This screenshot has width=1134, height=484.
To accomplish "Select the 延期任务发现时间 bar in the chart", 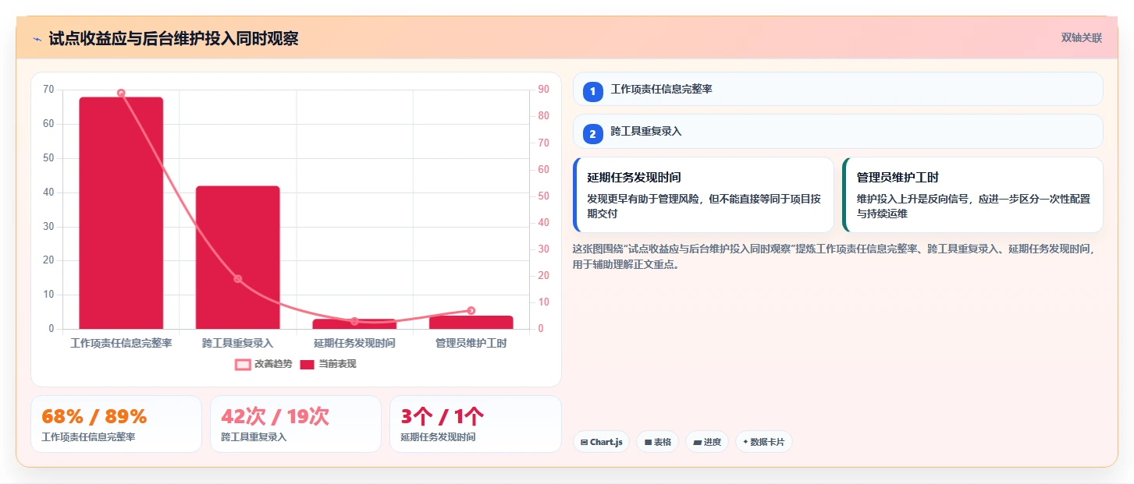I will (x=354, y=323).
